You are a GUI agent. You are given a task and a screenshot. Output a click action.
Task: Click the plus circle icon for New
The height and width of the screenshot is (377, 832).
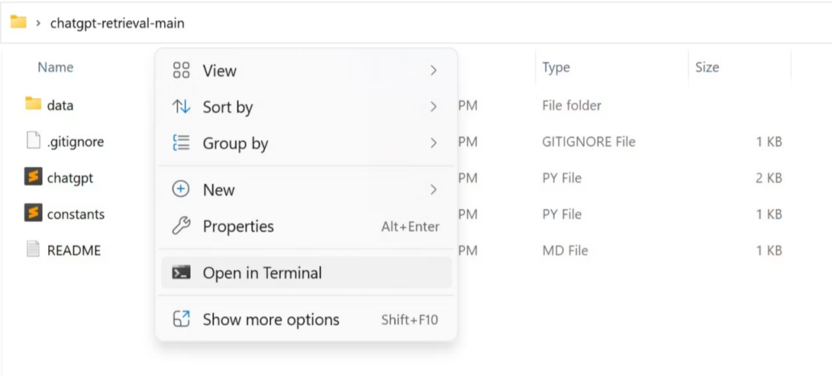click(181, 190)
